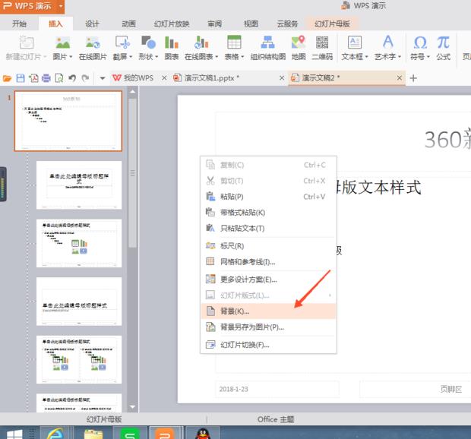
Task: Switch to the 开始 ribbon tab
Action: (x=19, y=24)
